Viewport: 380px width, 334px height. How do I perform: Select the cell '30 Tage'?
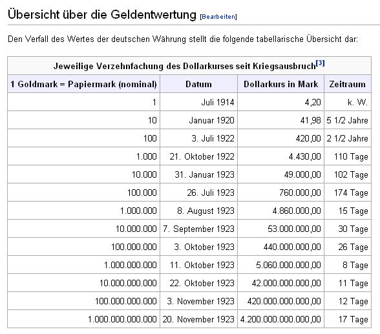click(347, 229)
